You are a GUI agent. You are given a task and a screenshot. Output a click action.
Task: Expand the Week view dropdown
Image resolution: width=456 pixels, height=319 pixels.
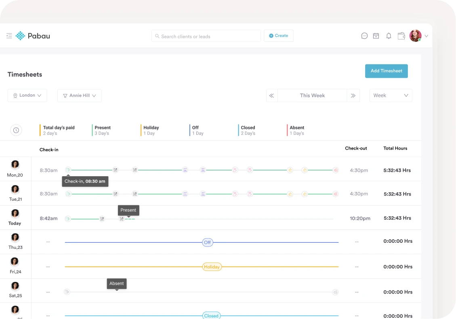coord(391,96)
